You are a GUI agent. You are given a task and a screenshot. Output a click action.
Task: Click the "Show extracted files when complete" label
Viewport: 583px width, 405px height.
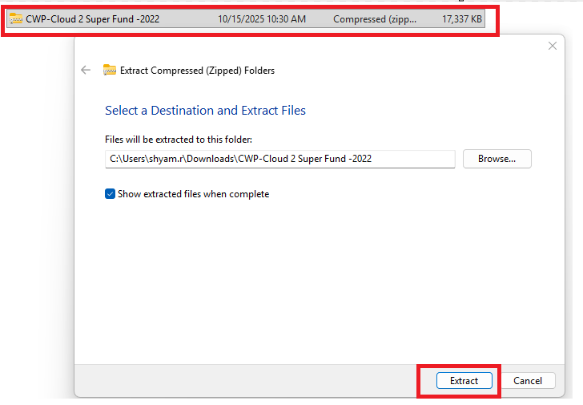click(193, 194)
